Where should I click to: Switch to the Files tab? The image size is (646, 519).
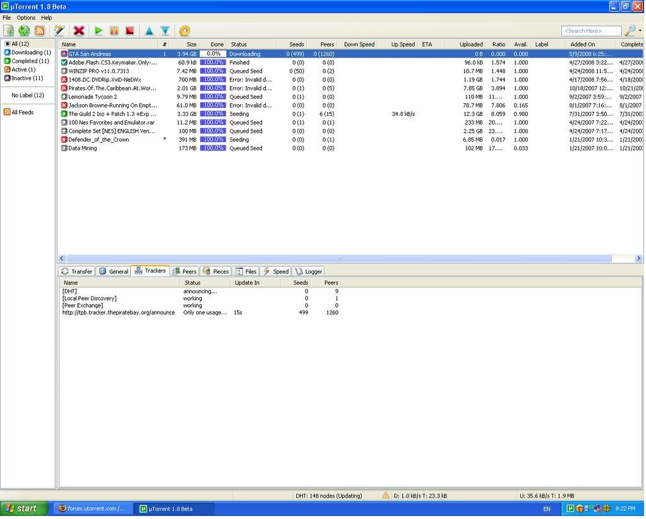coord(246,271)
